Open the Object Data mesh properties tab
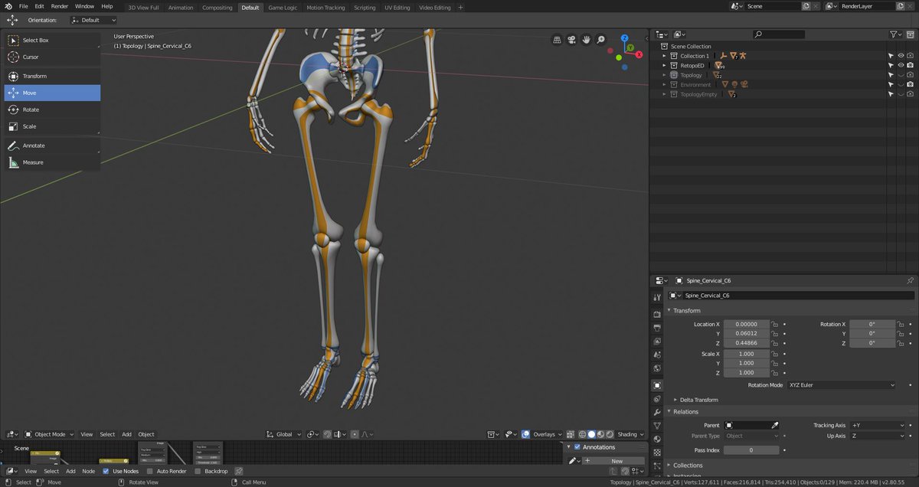This screenshot has width=919, height=487. (657, 426)
